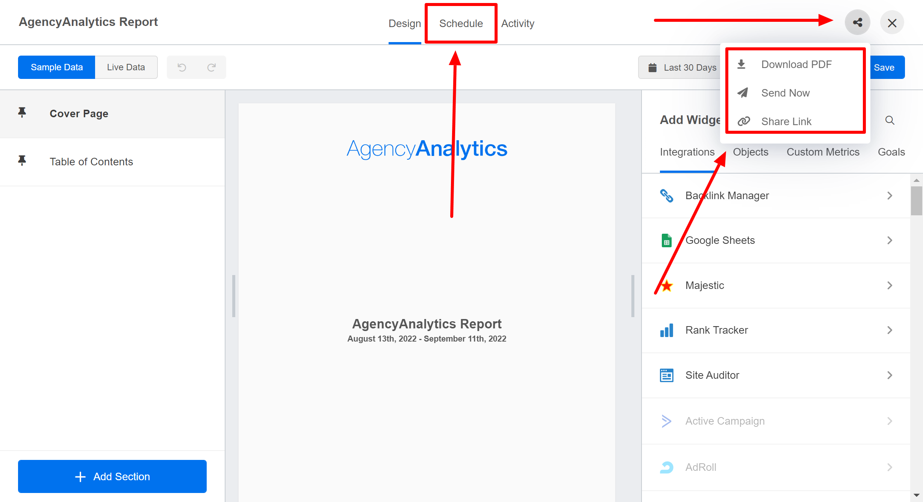Click the redo arrow icon
The width and height of the screenshot is (923, 502).
pos(211,67)
